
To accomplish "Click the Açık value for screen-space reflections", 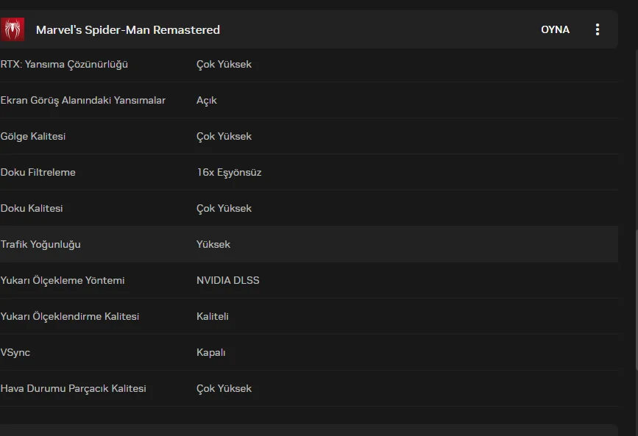I will pos(207,100).
